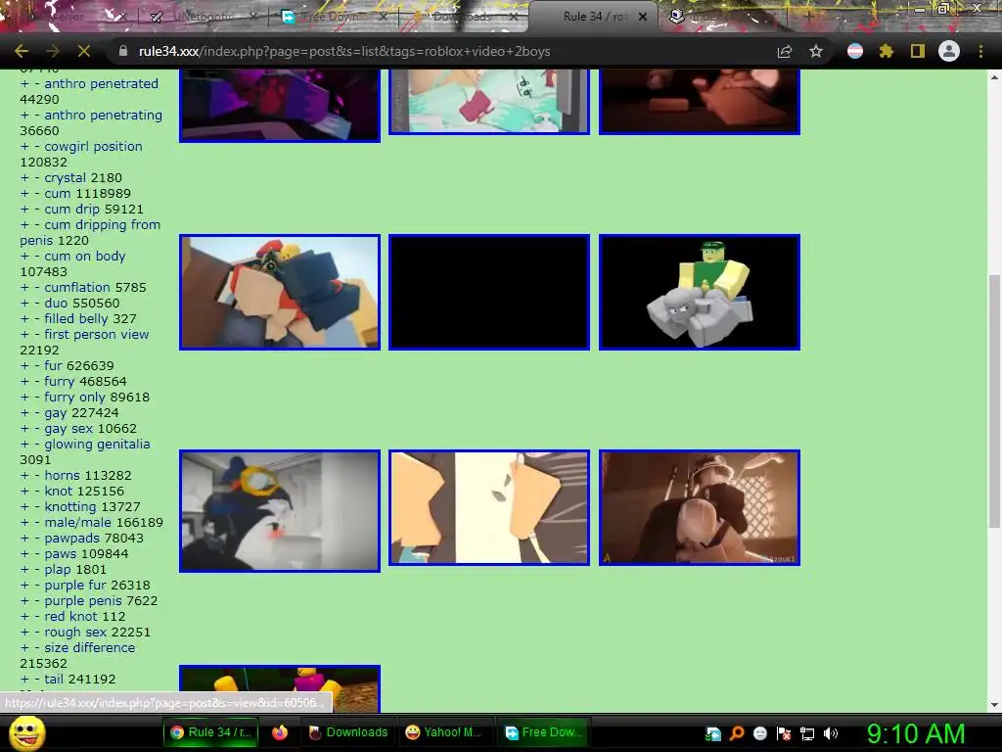Open the first person view tag link

pos(97,335)
